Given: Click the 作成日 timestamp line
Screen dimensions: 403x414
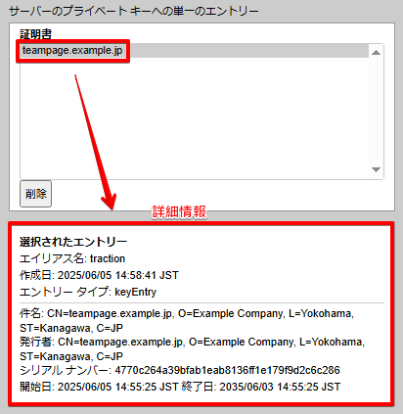Looking at the screenshot, I should tap(99, 275).
